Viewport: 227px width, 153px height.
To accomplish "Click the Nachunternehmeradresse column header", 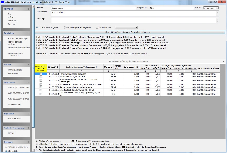I will [x=208, y=68].
